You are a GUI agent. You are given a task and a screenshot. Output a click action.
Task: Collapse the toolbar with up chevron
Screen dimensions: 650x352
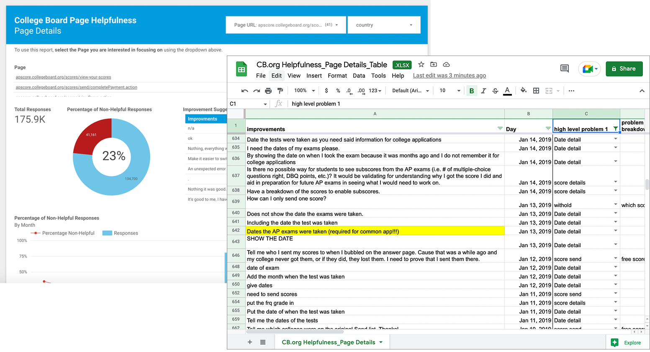tap(642, 91)
